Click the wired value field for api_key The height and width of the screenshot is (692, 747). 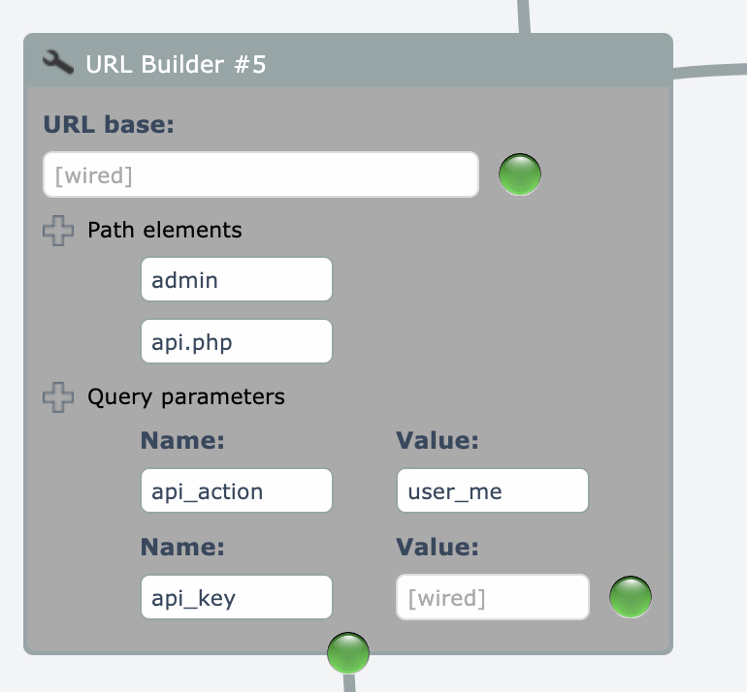pos(492,597)
